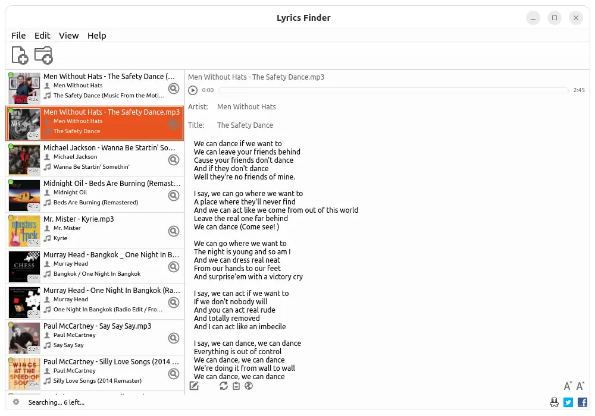Select Mr. Mister - Kyrie.mp3 row
This screenshot has width=595, height=416.
click(x=95, y=231)
